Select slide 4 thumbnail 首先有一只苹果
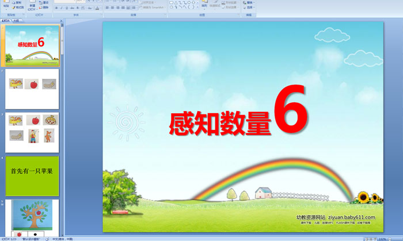This screenshot has width=403, height=241. [32, 176]
